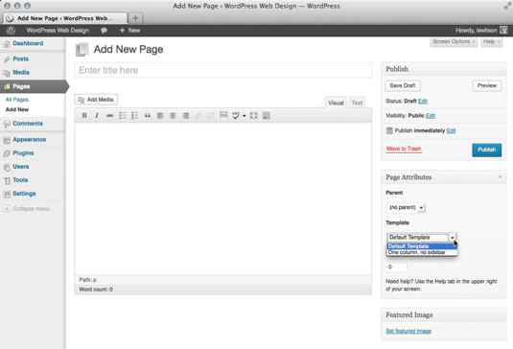
Task: Click the Bold formatting icon
Action: [84, 115]
